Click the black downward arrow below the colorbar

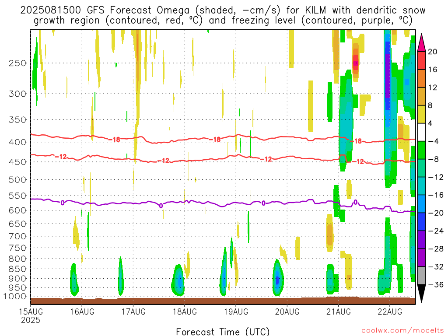[421, 294]
